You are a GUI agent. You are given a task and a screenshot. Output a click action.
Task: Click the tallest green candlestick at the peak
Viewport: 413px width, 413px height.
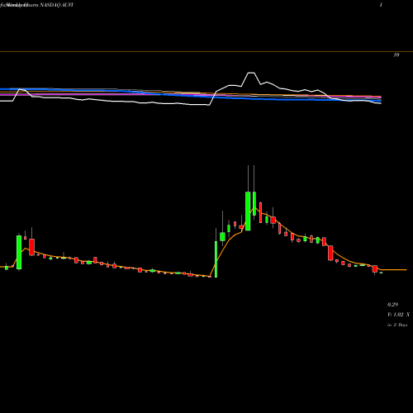(x=248, y=211)
